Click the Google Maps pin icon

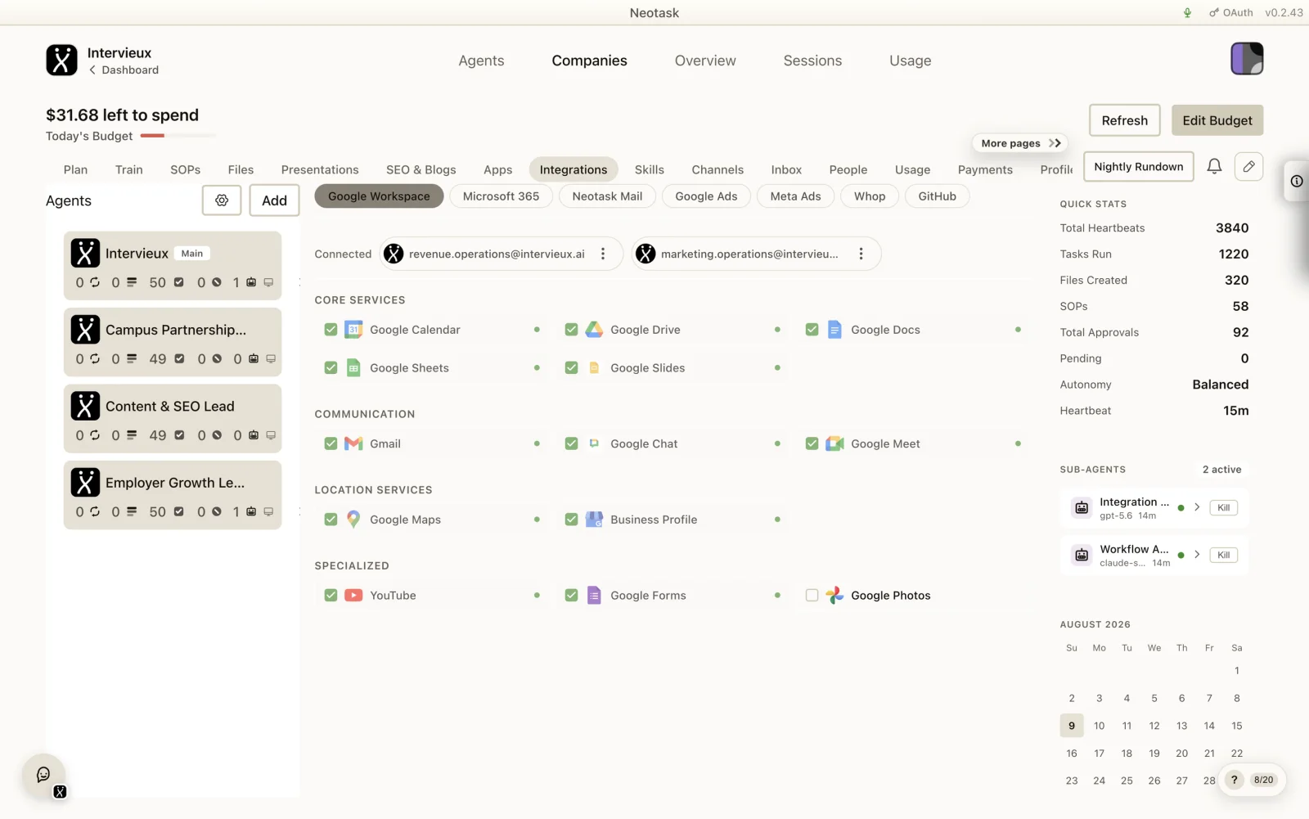tap(353, 520)
